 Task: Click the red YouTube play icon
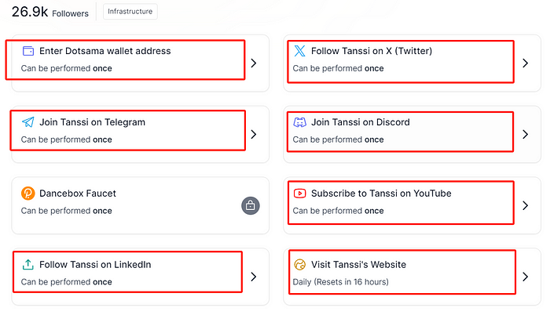299,194
